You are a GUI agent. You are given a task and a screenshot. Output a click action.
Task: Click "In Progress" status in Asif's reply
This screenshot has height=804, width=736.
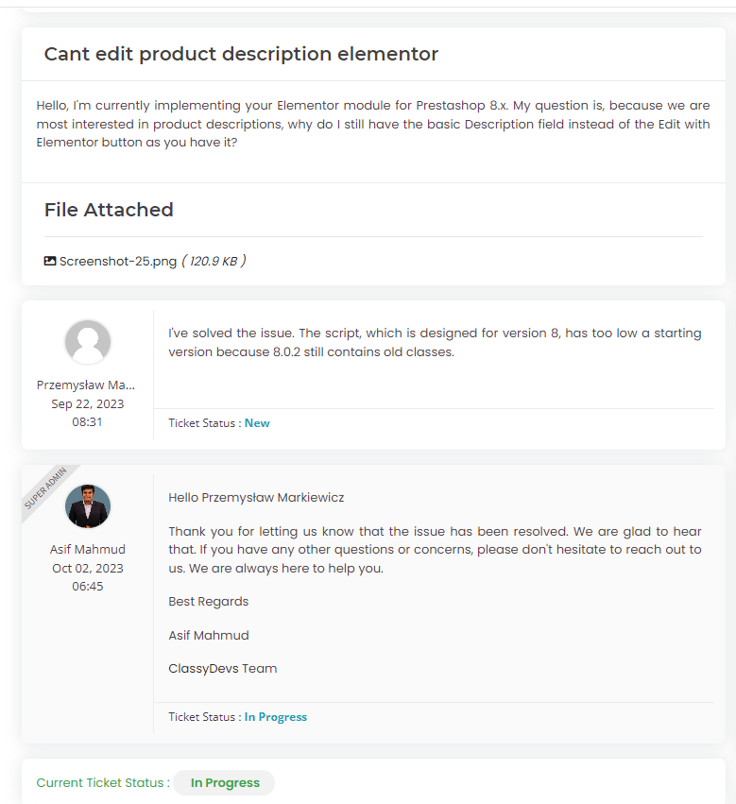276,717
